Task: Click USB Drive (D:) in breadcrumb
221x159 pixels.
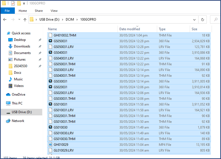Action: tap(50, 20)
